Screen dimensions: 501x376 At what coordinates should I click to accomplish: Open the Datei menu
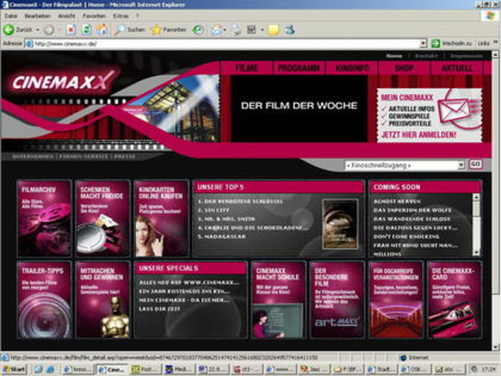point(11,16)
